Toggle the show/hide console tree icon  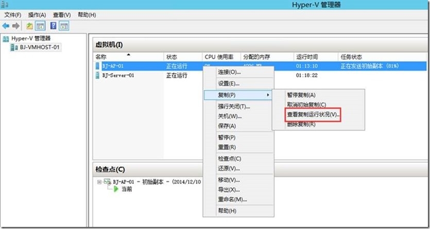[40, 26]
